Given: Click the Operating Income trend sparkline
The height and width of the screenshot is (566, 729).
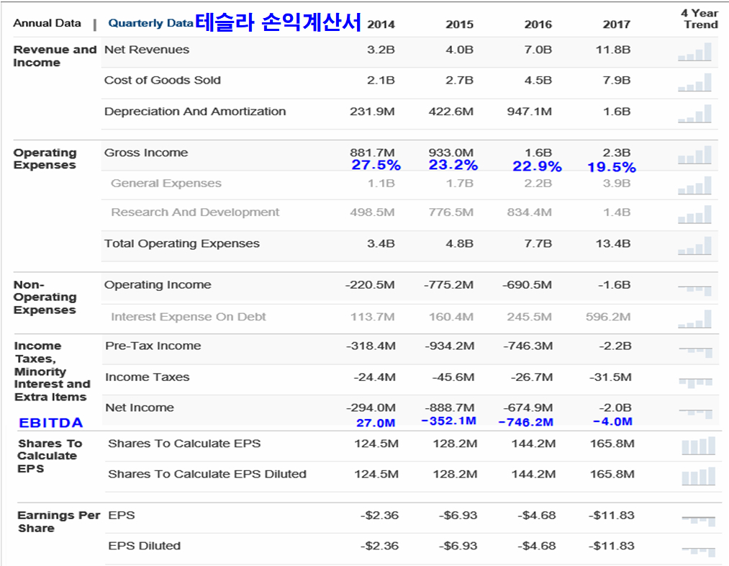Looking at the screenshot, I should [x=694, y=290].
